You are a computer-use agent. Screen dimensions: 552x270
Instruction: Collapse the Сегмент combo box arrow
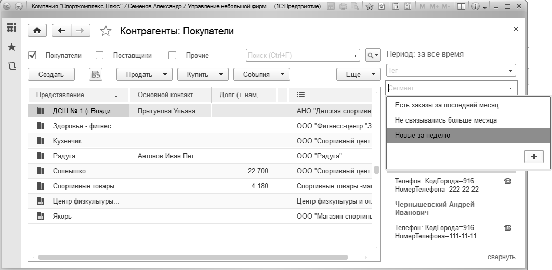point(510,88)
